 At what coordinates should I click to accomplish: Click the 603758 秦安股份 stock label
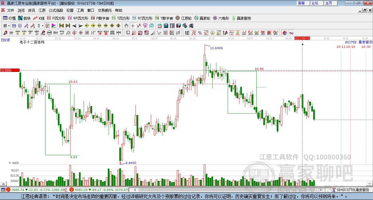(x=358, y=42)
